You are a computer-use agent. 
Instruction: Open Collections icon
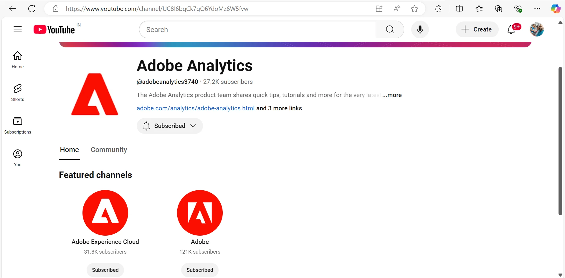498,9
